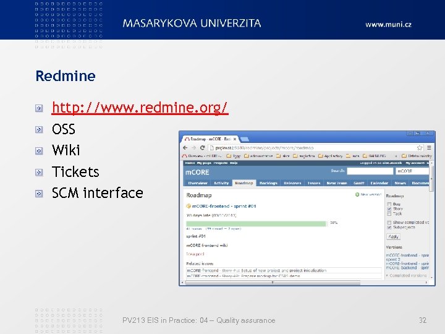Uncheck the Story tracker checkbox
Screen dimensions: 445x334
[x=389, y=209]
